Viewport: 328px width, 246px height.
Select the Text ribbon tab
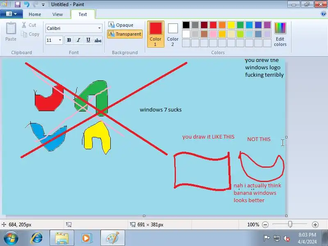pos(83,14)
